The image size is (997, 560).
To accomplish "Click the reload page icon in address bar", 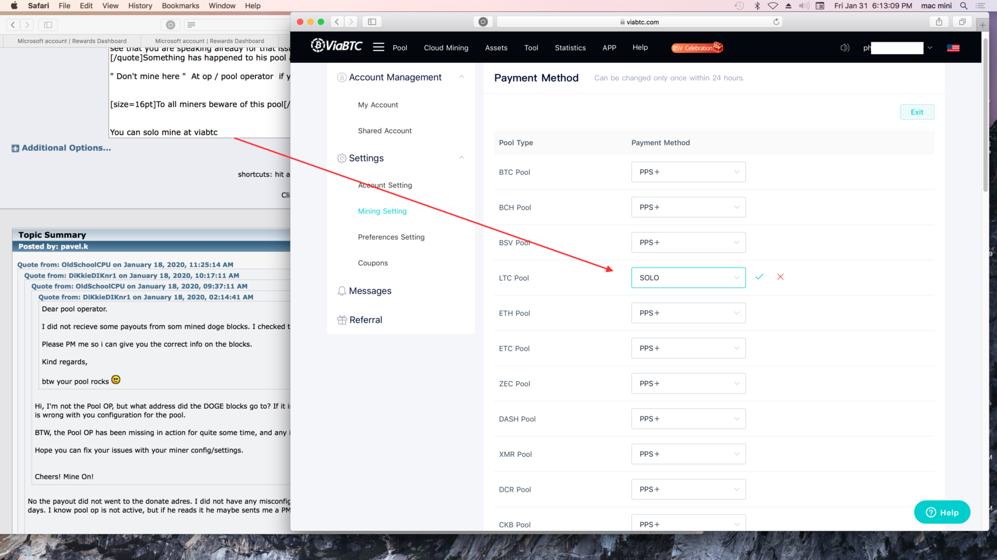I will tap(776, 22).
